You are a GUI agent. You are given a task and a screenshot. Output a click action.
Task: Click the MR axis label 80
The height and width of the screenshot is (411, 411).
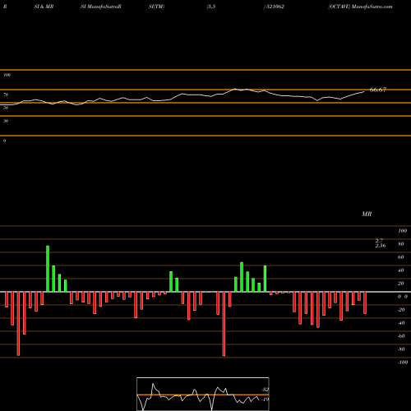pyautogui.click(x=401, y=244)
